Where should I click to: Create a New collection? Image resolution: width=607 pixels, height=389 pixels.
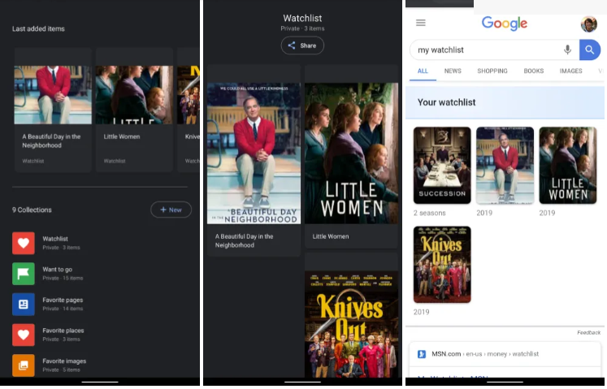coord(171,210)
